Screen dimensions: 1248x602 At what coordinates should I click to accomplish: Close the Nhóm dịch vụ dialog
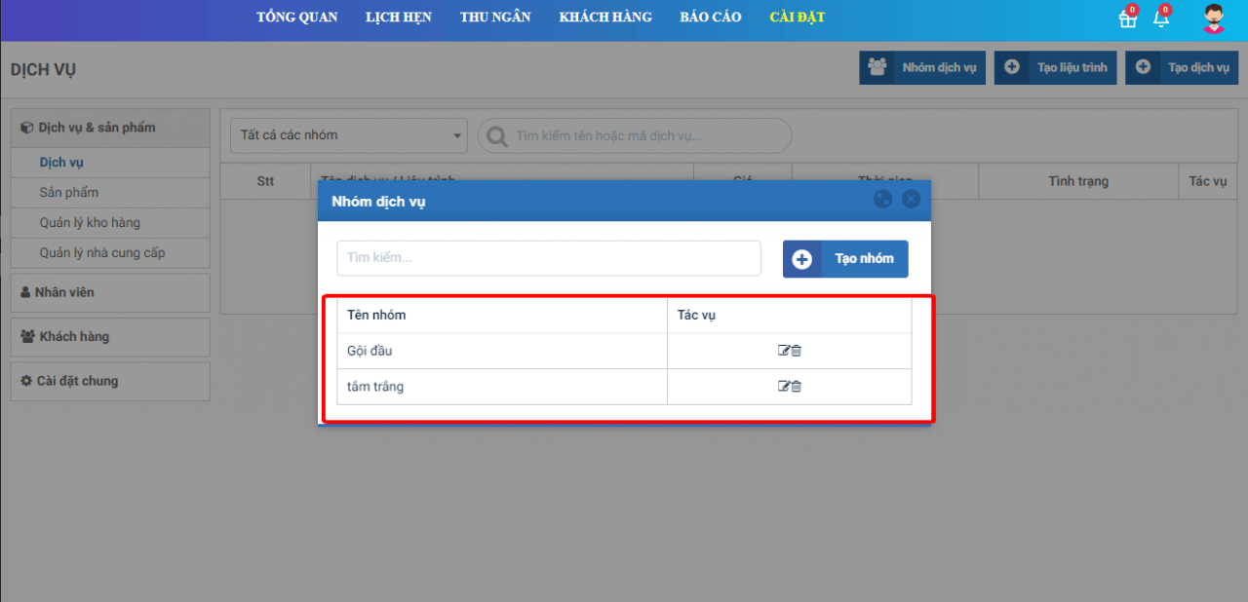click(x=911, y=200)
